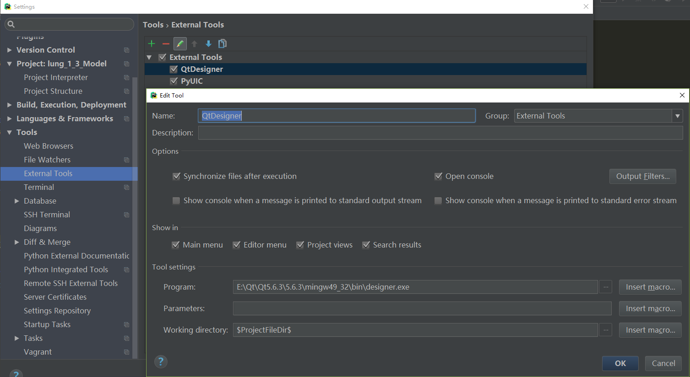The image size is (690, 377).
Task: Open help for the Edit Tool dialog
Action: tap(161, 361)
